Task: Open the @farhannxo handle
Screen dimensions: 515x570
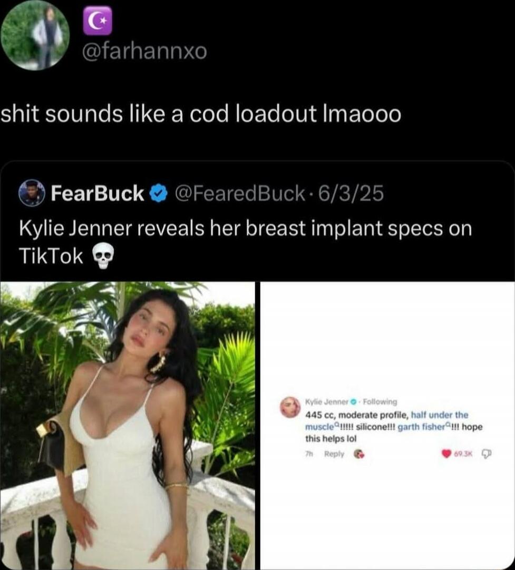Action: 145,51
